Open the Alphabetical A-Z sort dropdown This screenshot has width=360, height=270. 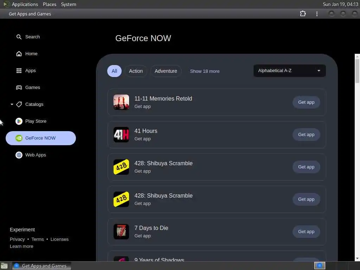290,71
